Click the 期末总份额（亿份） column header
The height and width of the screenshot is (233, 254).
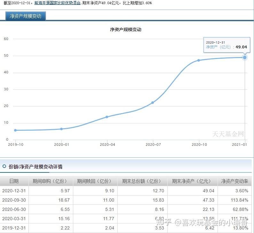click(142, 181)
